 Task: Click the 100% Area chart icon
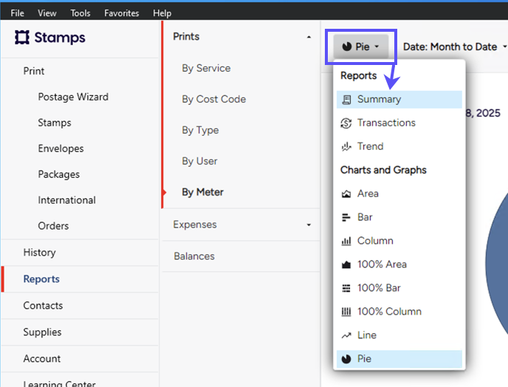click(346, 264)
